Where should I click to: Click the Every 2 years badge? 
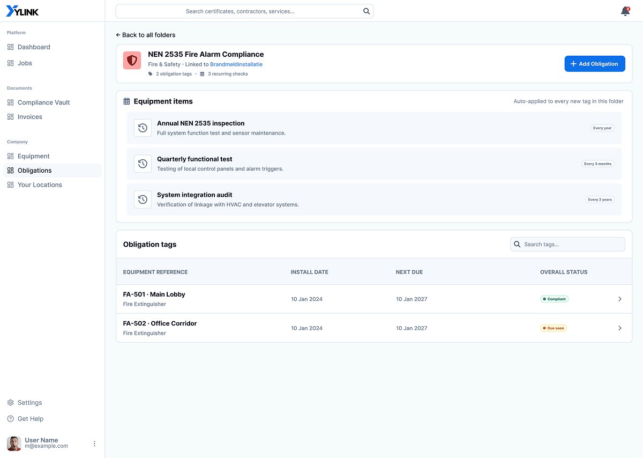(x=600, y=200)
